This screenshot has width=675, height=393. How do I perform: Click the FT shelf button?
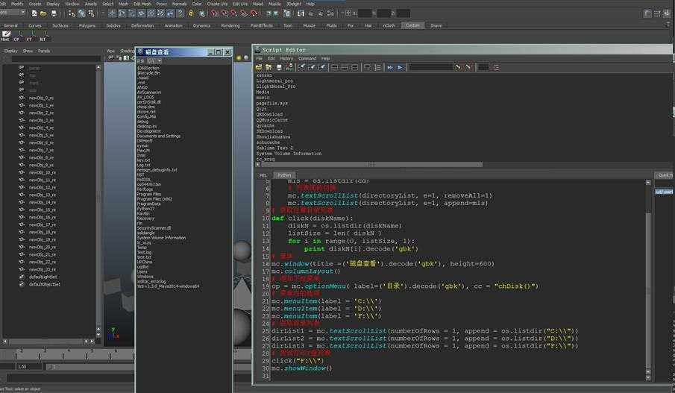[30, 35]
